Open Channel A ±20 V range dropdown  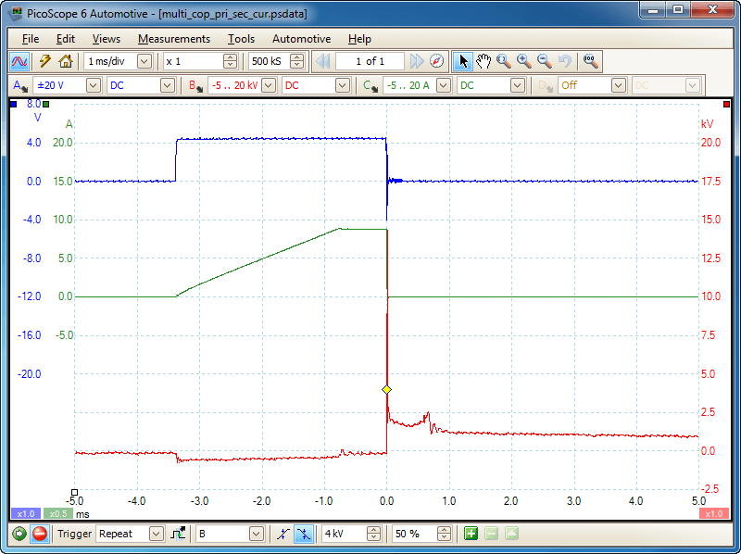click(94, 85)
